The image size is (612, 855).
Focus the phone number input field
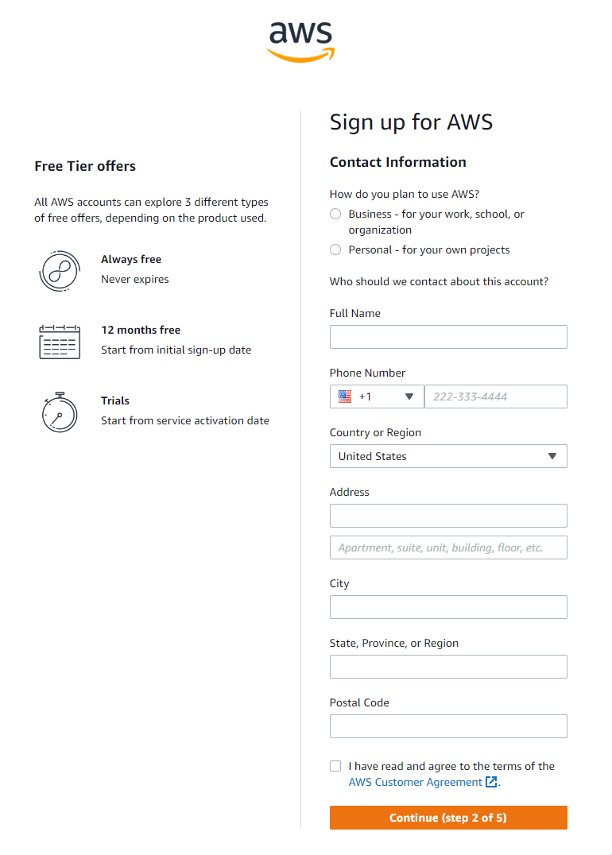496,397
